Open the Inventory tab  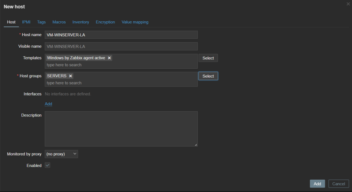[x=80, y=22]
